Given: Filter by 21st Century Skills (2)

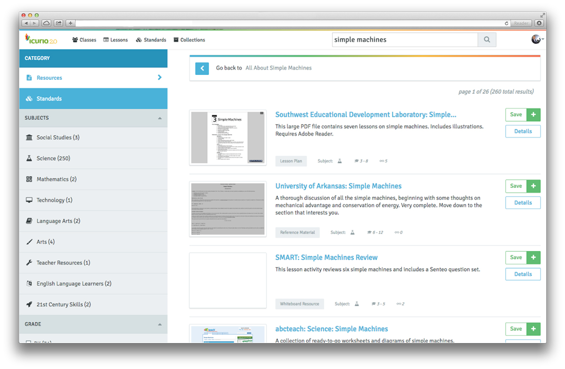Looking at the screenshot, I should click(x=93, y=304).
